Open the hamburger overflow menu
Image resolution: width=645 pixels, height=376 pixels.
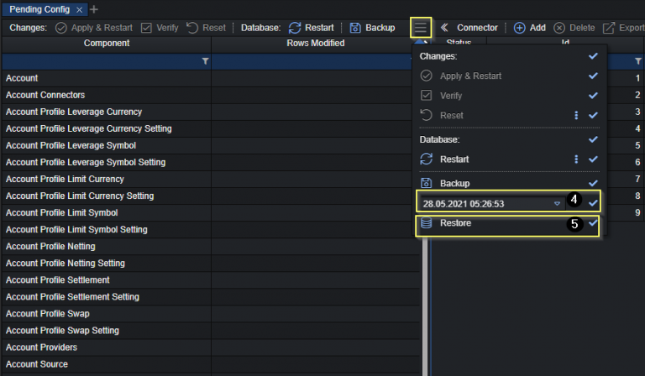pyautogui.click(x=421, y=28)
